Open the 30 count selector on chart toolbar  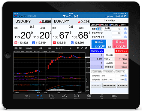pos(71,48)
